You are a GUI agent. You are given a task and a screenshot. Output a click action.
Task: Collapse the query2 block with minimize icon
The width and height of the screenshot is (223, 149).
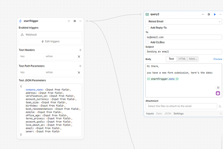pos(203,14)
